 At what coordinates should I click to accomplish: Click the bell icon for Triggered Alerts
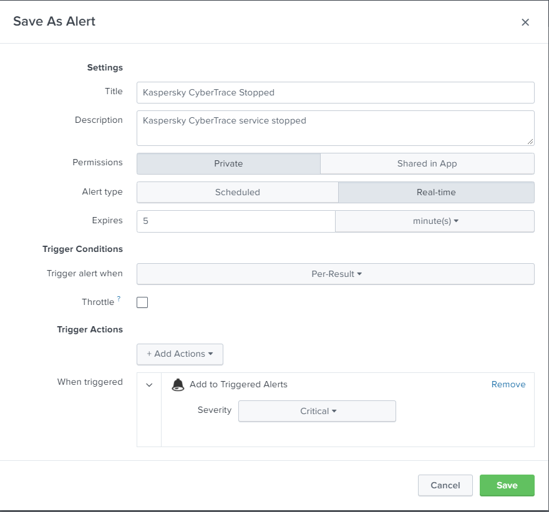[178, 384]
